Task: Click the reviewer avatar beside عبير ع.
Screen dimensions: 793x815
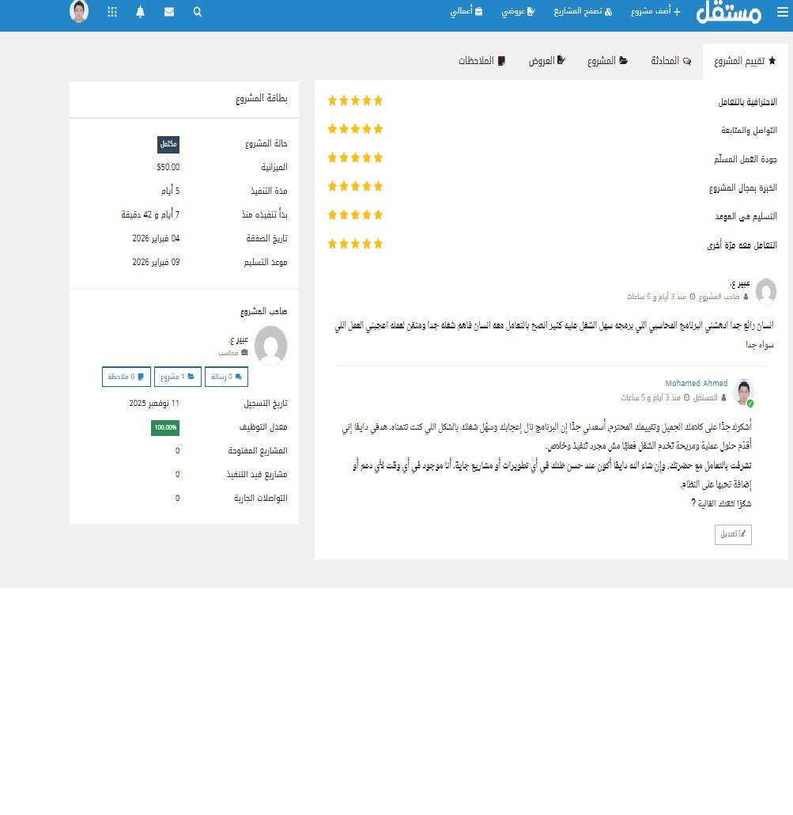Action: [x=766, y=291]
